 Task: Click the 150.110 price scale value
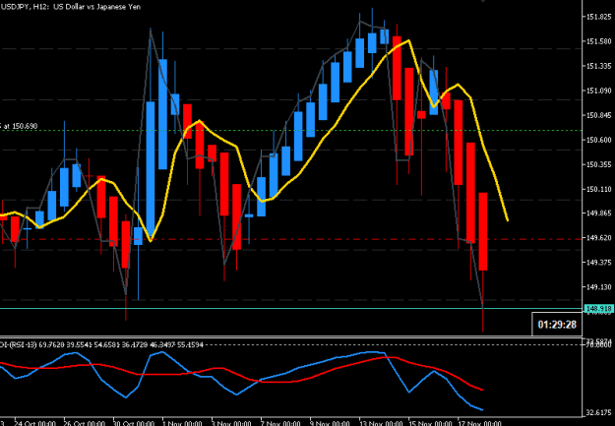click(599, 189)
